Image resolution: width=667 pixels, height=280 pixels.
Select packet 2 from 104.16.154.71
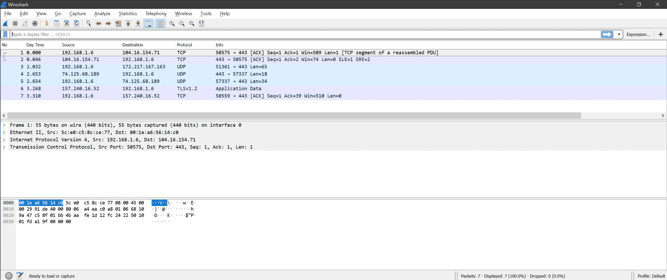coord(333,60)
